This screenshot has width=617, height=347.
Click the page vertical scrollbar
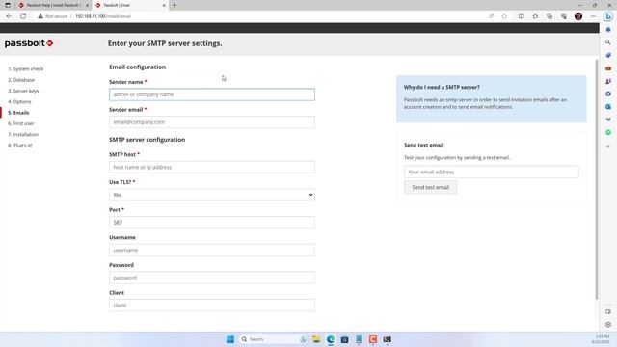(x=597, y=179)
